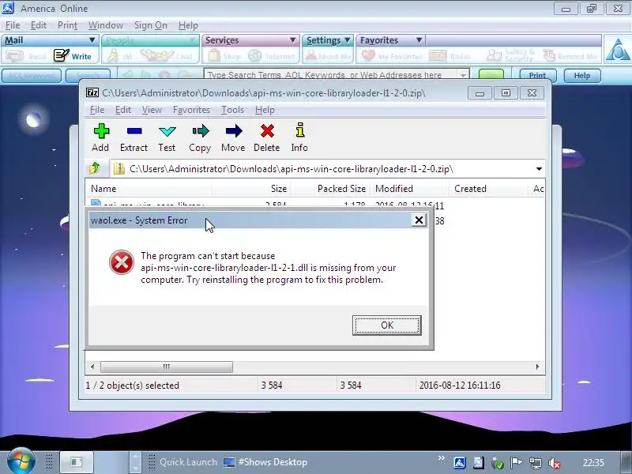
Task: Open the Action Center flag icon
Action: (x=516, y=463)
